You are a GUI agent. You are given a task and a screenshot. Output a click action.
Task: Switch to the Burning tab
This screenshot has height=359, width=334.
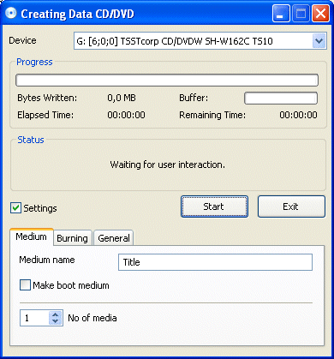coord(73,238)
